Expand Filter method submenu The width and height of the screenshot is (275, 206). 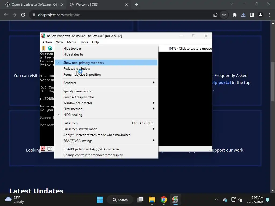[x=106, y=109]
